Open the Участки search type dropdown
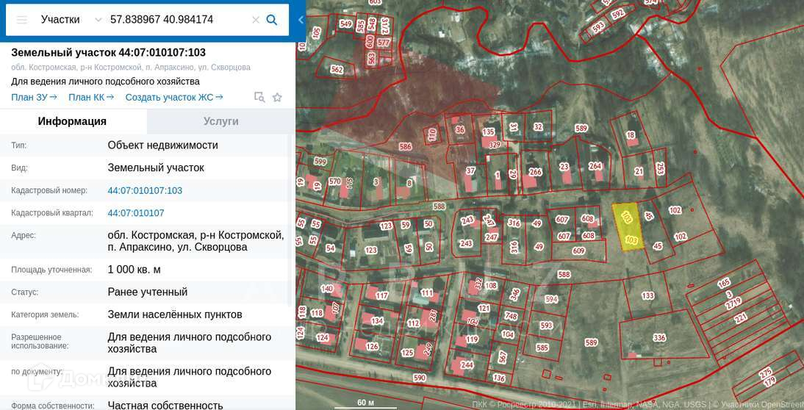 [x=71, y=20]
